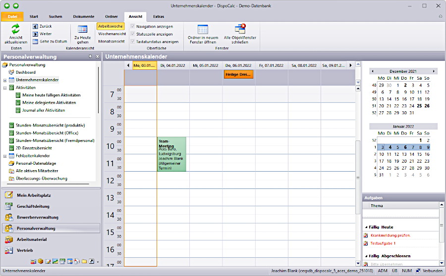Image resolution: width=446 pixels, height=276 pixels.
Task: Open Bewerberverwaltung module in sidebar
Action: pos(37,217)
